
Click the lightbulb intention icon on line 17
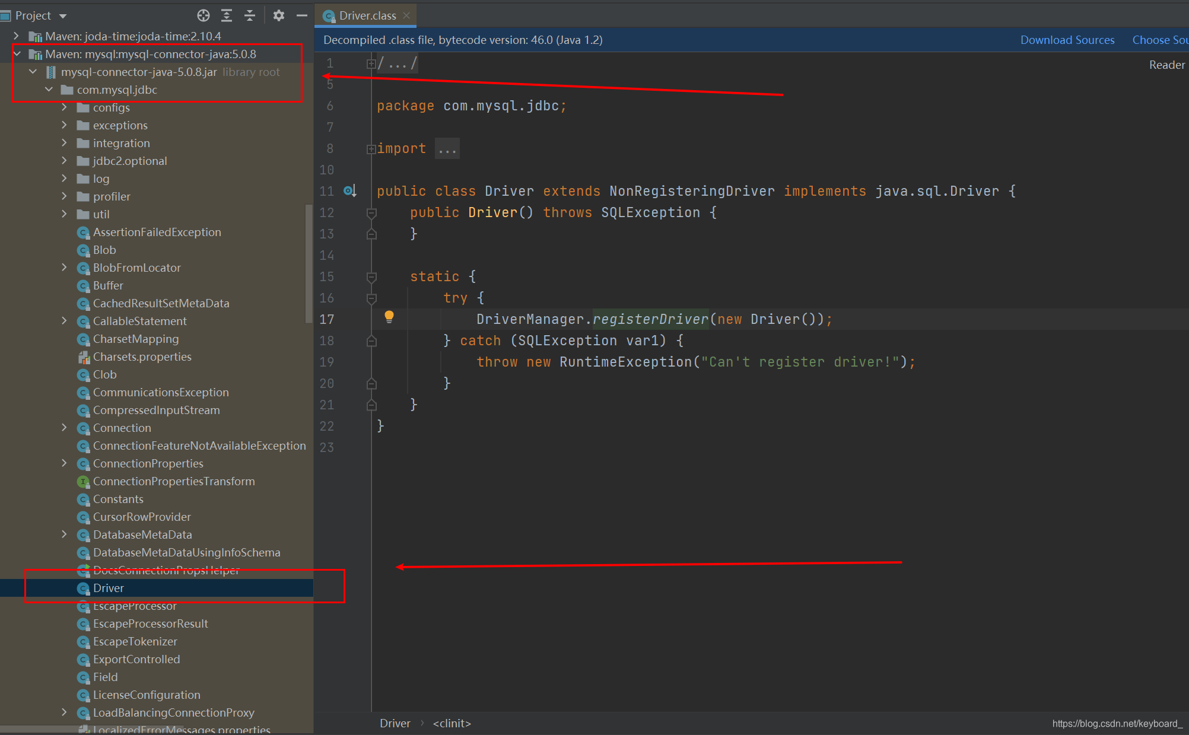[389, 317]
